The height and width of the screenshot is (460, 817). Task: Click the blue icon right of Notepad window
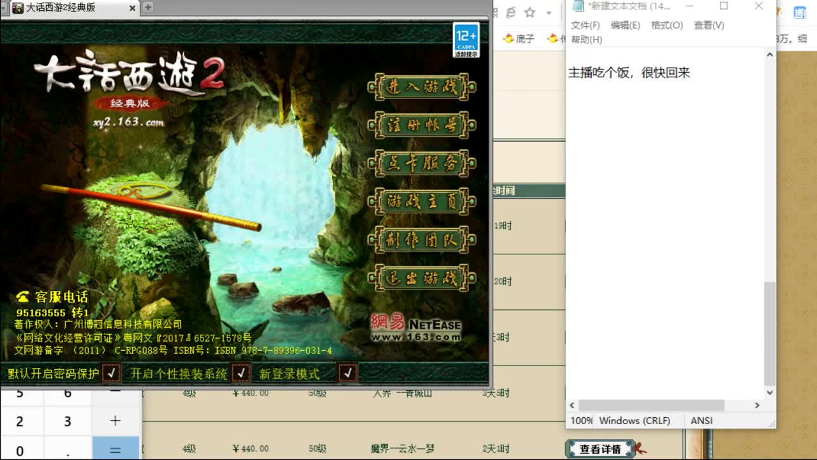pyautogui.click(x=800, y=13)
